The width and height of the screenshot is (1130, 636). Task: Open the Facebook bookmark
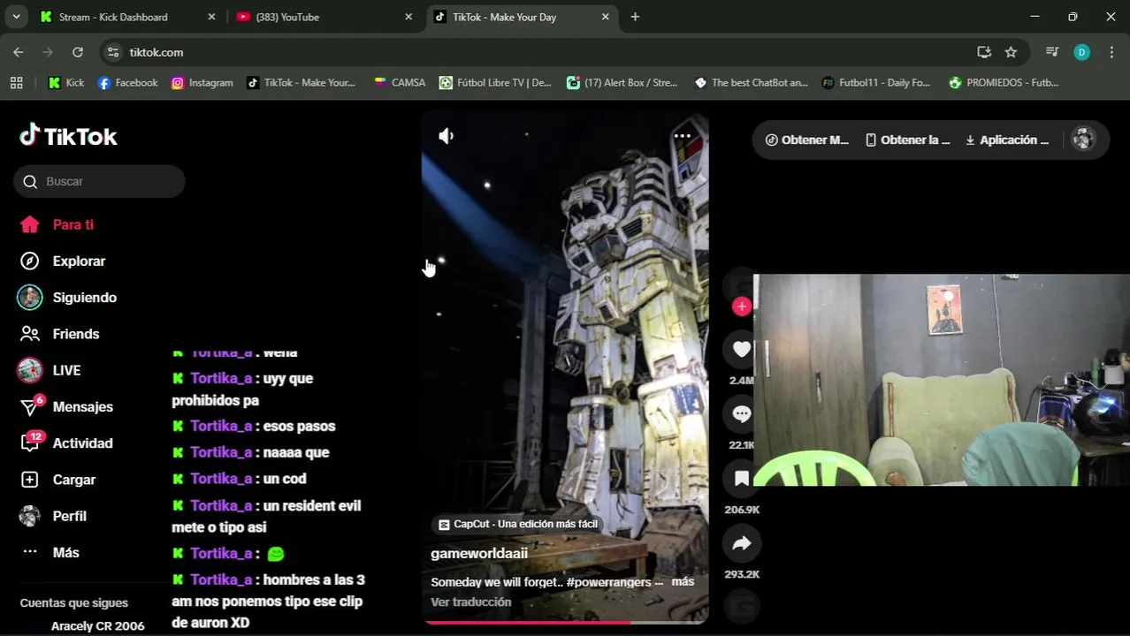[127, 82]
